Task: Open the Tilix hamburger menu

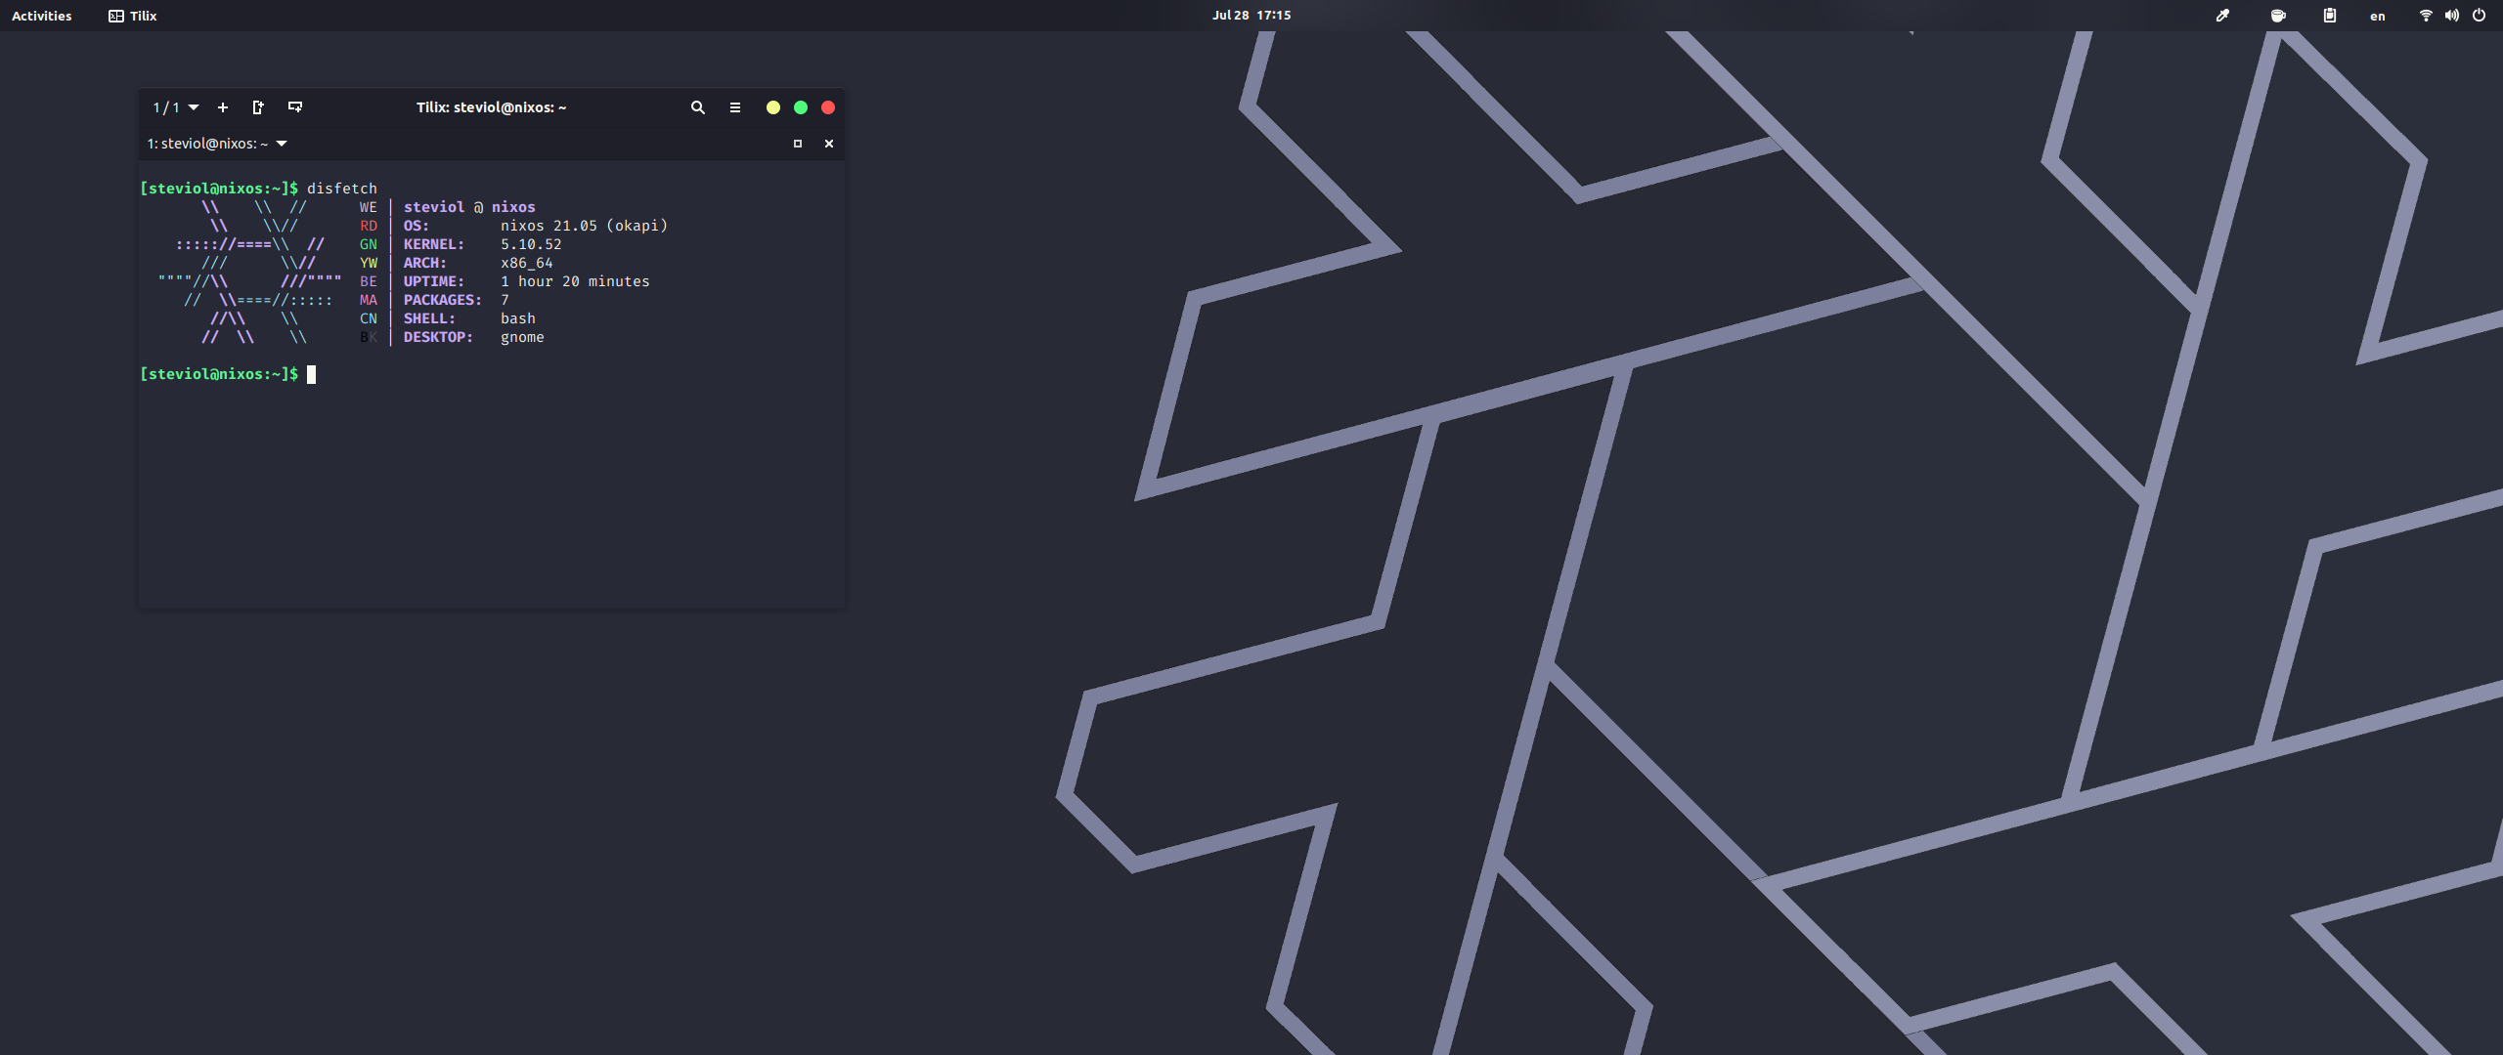Action: [735, 107]
